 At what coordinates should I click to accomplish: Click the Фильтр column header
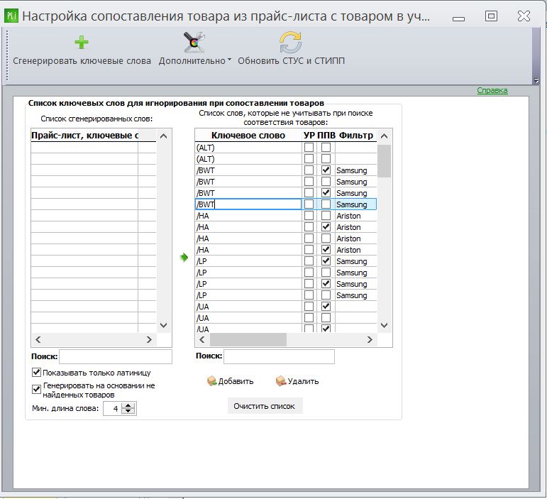pyautogui.click(x=356, y=136)
